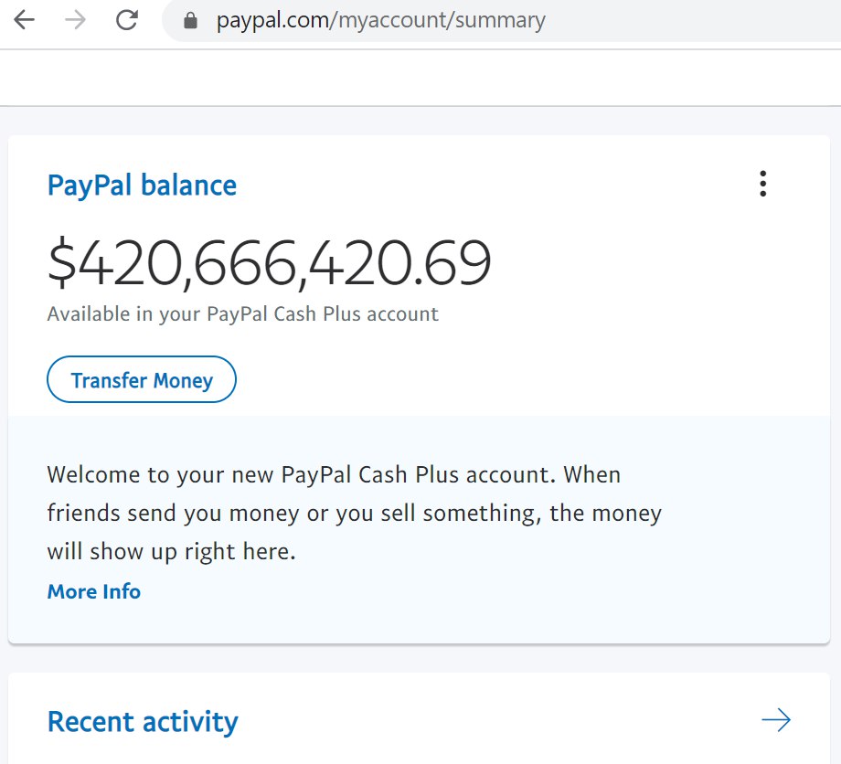Click the 'friends send you money' text line
Viewport: 841px width, 764px height.
(355, 513)
